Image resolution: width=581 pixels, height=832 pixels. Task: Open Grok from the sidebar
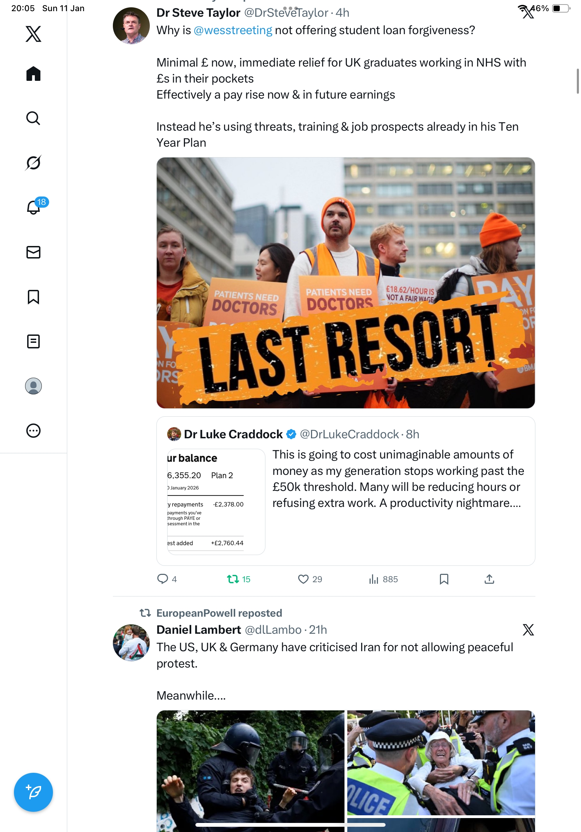pyautogui.click(x=33, y=163)
